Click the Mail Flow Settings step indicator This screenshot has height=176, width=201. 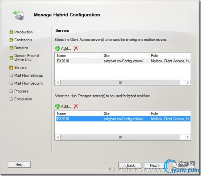point(11,75)
